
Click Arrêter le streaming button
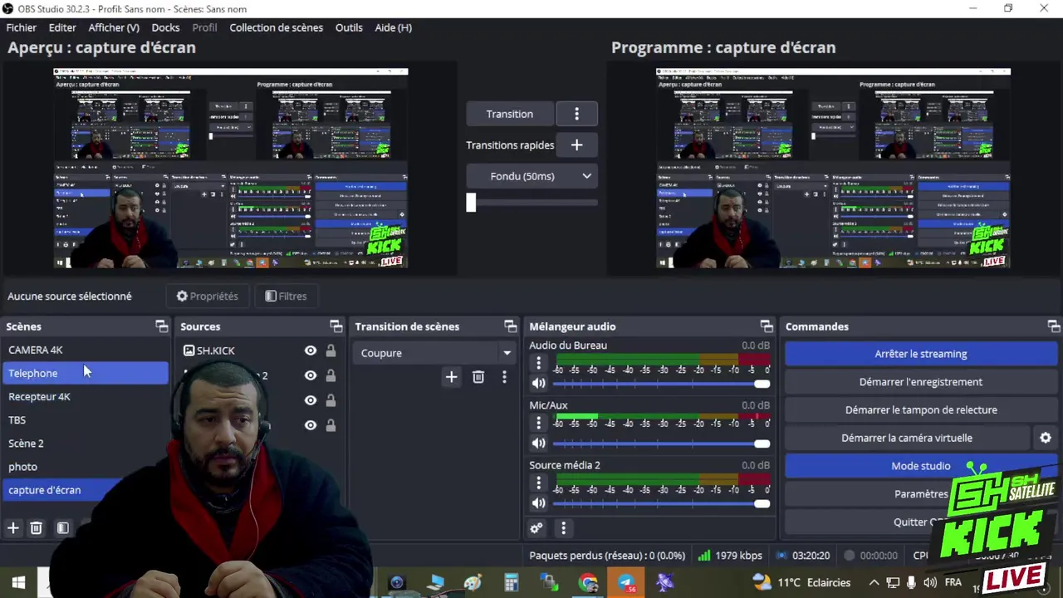[x=921, y=354]
